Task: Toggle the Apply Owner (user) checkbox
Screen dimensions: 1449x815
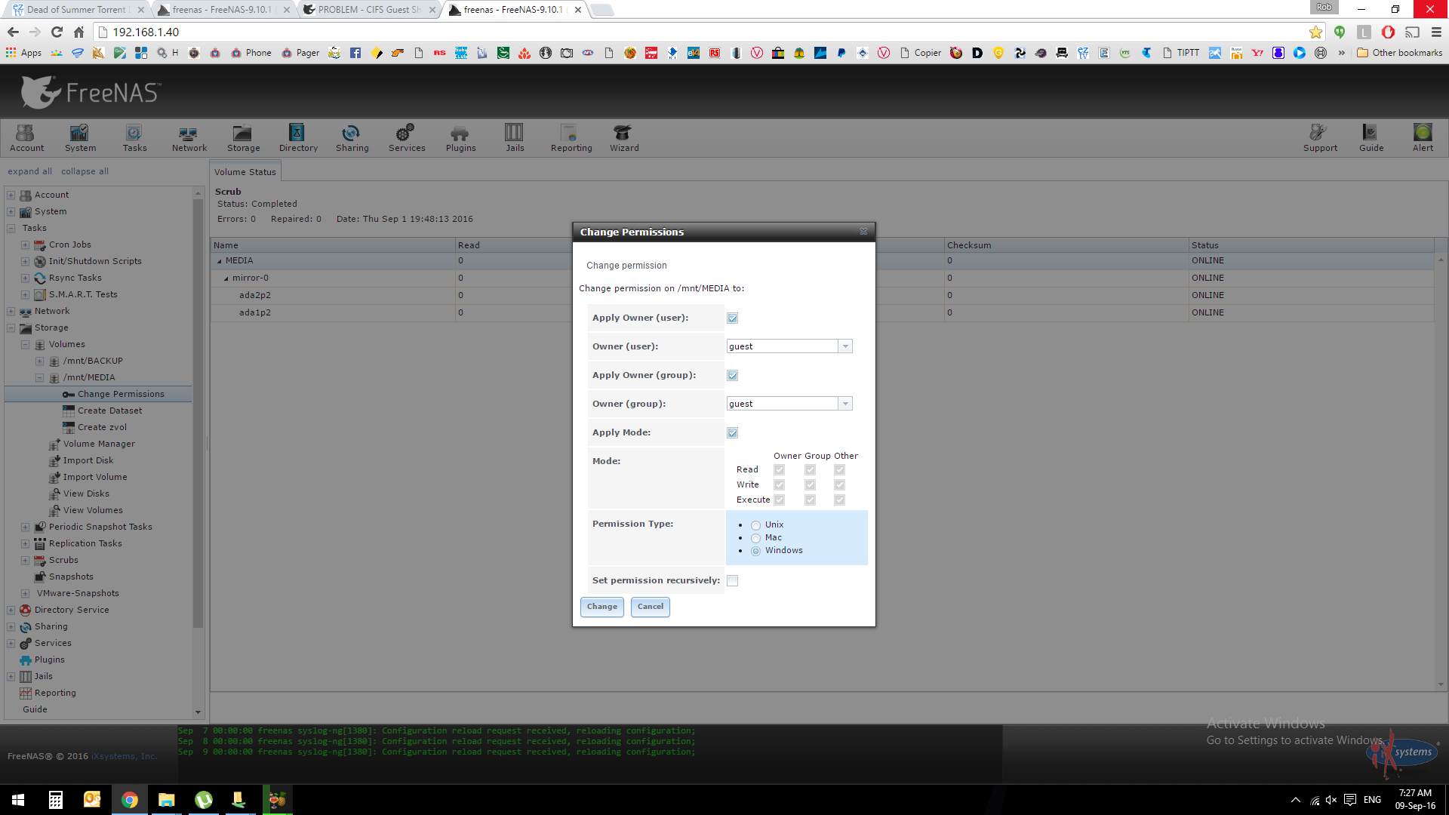Action: [732, 318]
